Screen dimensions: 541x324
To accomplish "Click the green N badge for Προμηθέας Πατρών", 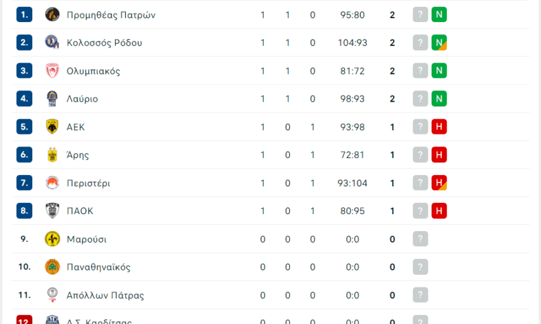I will coord(439,15).
